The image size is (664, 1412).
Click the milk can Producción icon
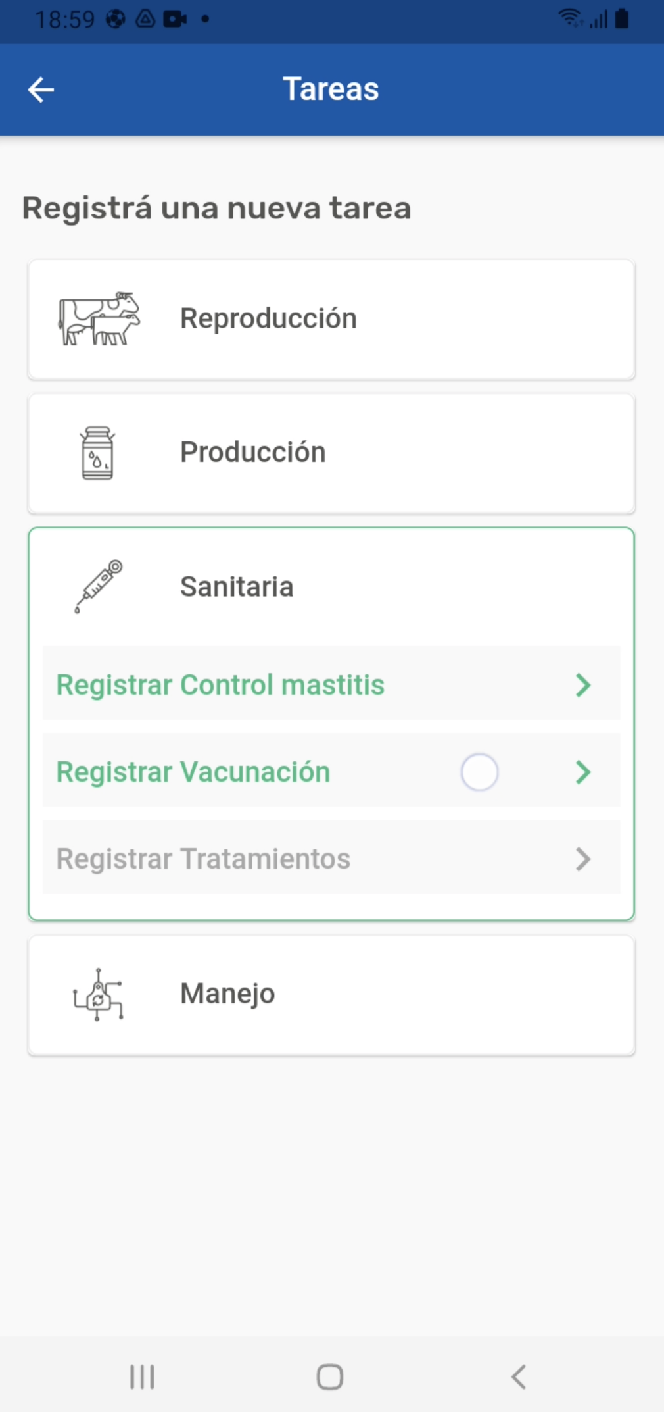pyautogui.click(x=97, y=453)
